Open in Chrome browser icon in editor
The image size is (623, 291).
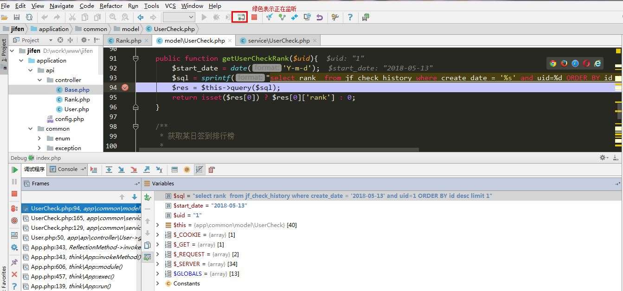point(553,63)
